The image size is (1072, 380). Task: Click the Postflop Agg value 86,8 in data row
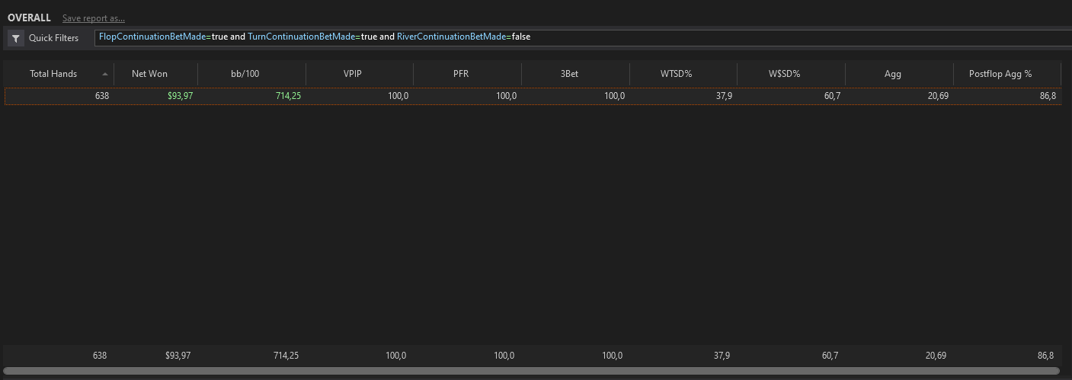point(1048,96)
